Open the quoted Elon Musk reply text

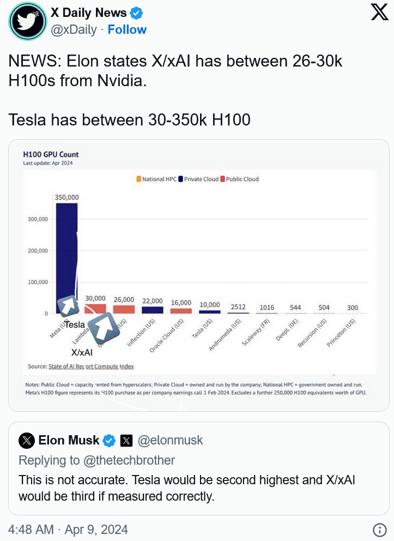186,488
